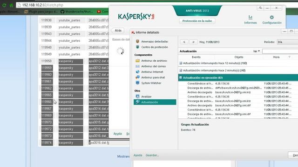Click the browser reload icon
The height and width of the screenshot is (167, 298).
pos(4,5)
